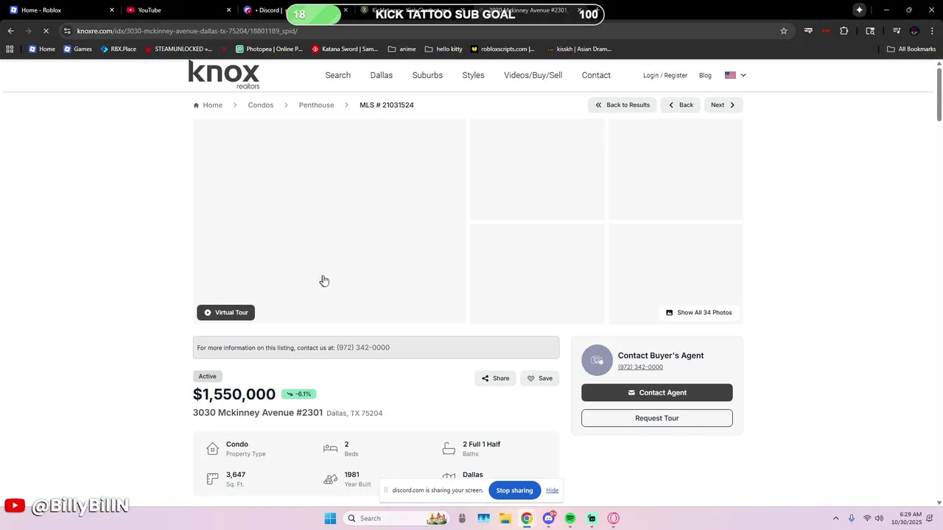Open the anime bookmarks folder
Screen dimensions: 943x530
[x=402, y=49]
